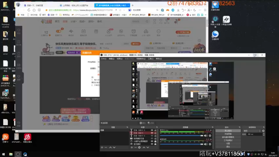This screenshot has height=157, width=279.
Task: Open the AD 直播任务 icon on Douyu
Action: coord(83,31)
